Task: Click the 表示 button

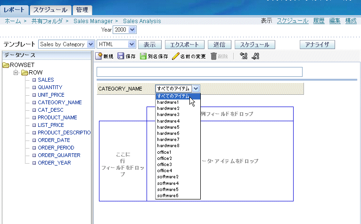Action: point(150,44)
